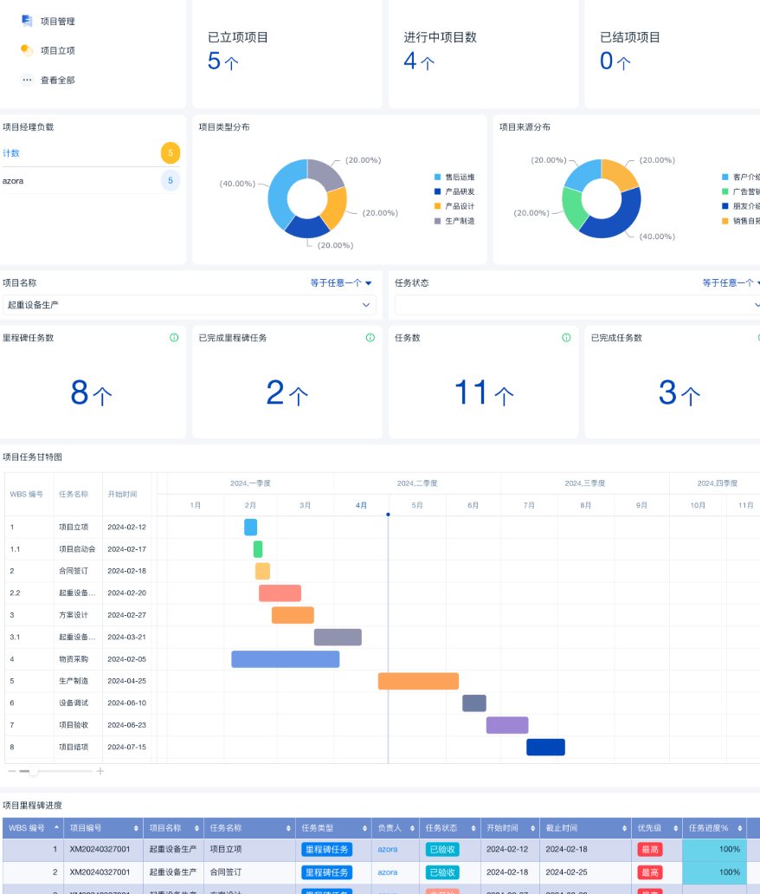Open 等于任意一个 condition for 任务状态 filter
The image size is (760, 894).
pyautogui.click(x=731, y=282)
